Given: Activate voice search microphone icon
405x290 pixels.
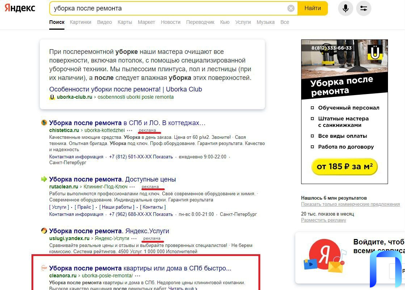Looking at the screenshot, I should coord(346,8).
